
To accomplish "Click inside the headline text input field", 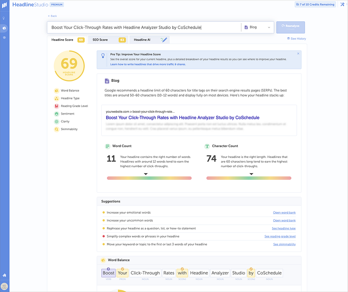I will [144, 27].
